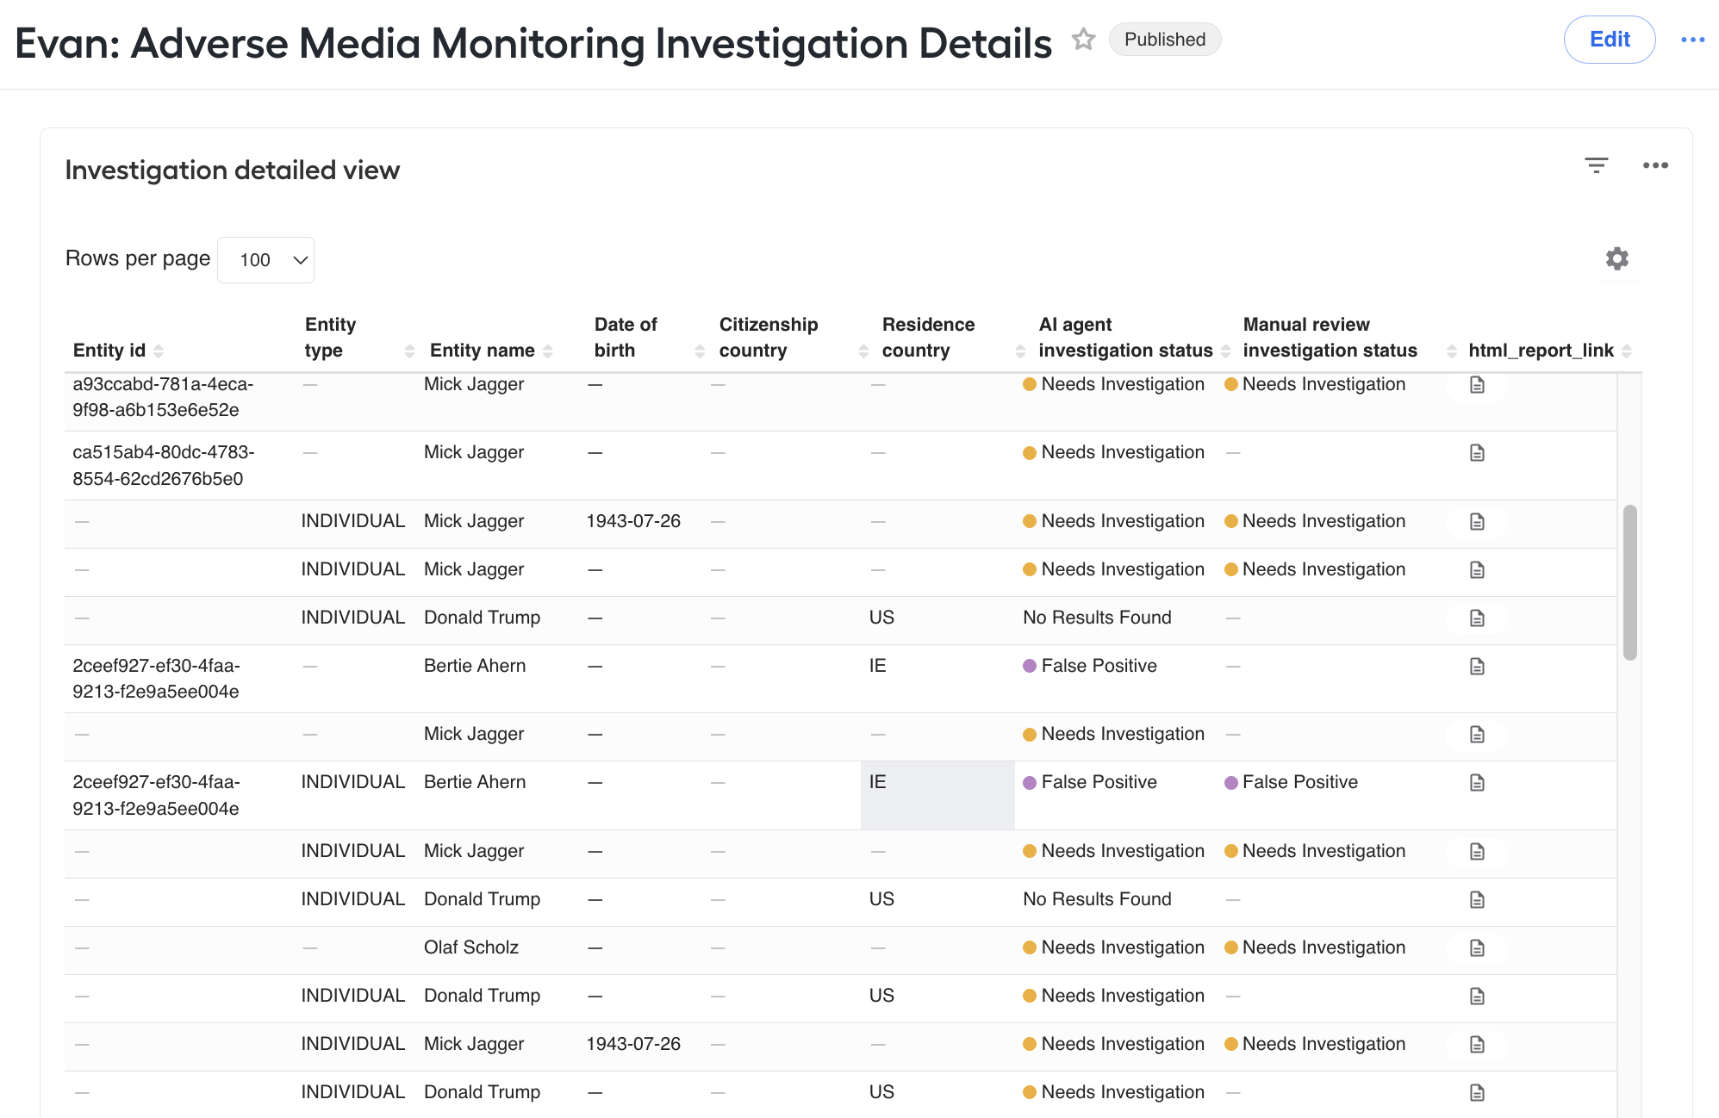This screenshot has height=1118, width=1719.
Task: Open the widget three-dot options menu
Action: tap(1655, 165)
